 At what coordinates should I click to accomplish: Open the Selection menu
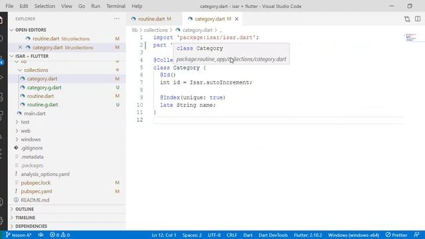coord(44,6)
